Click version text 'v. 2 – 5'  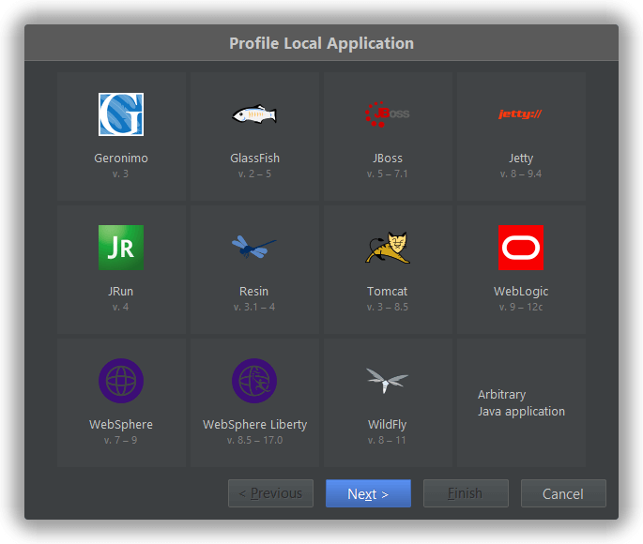pos(254,174)
